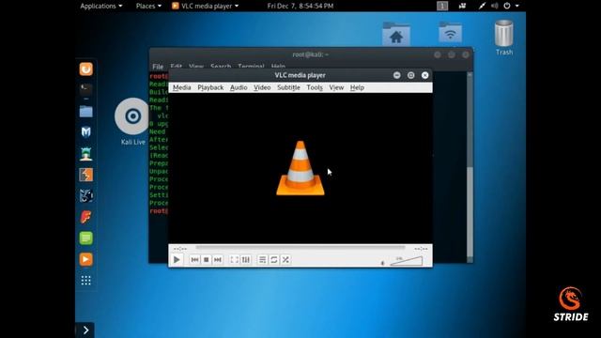601x338 pixels.
Task: Open the VLC Video menu
Action: coord(262,87)
